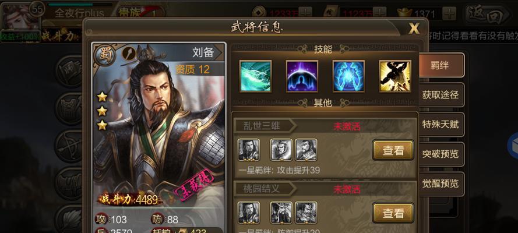The image size is (518, 233).
Task: Tap the player avatar in top left
Action: click(20, 16)
